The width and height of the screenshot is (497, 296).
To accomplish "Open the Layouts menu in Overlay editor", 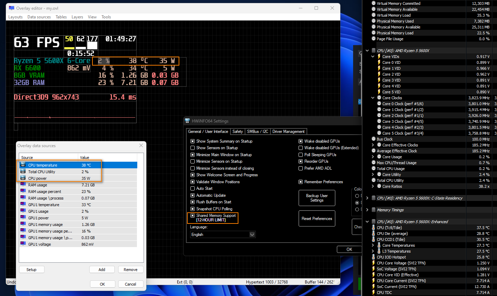I will click(x=15, y=17).
